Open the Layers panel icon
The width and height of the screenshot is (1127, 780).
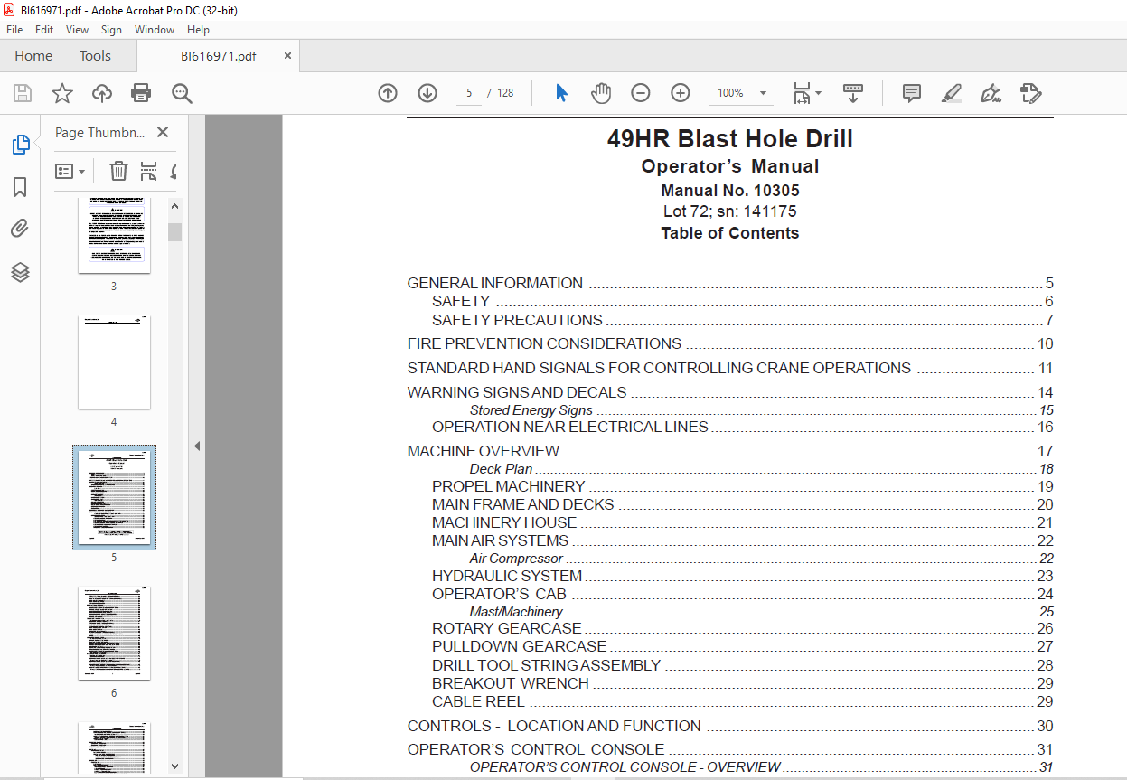coord(20,272)
